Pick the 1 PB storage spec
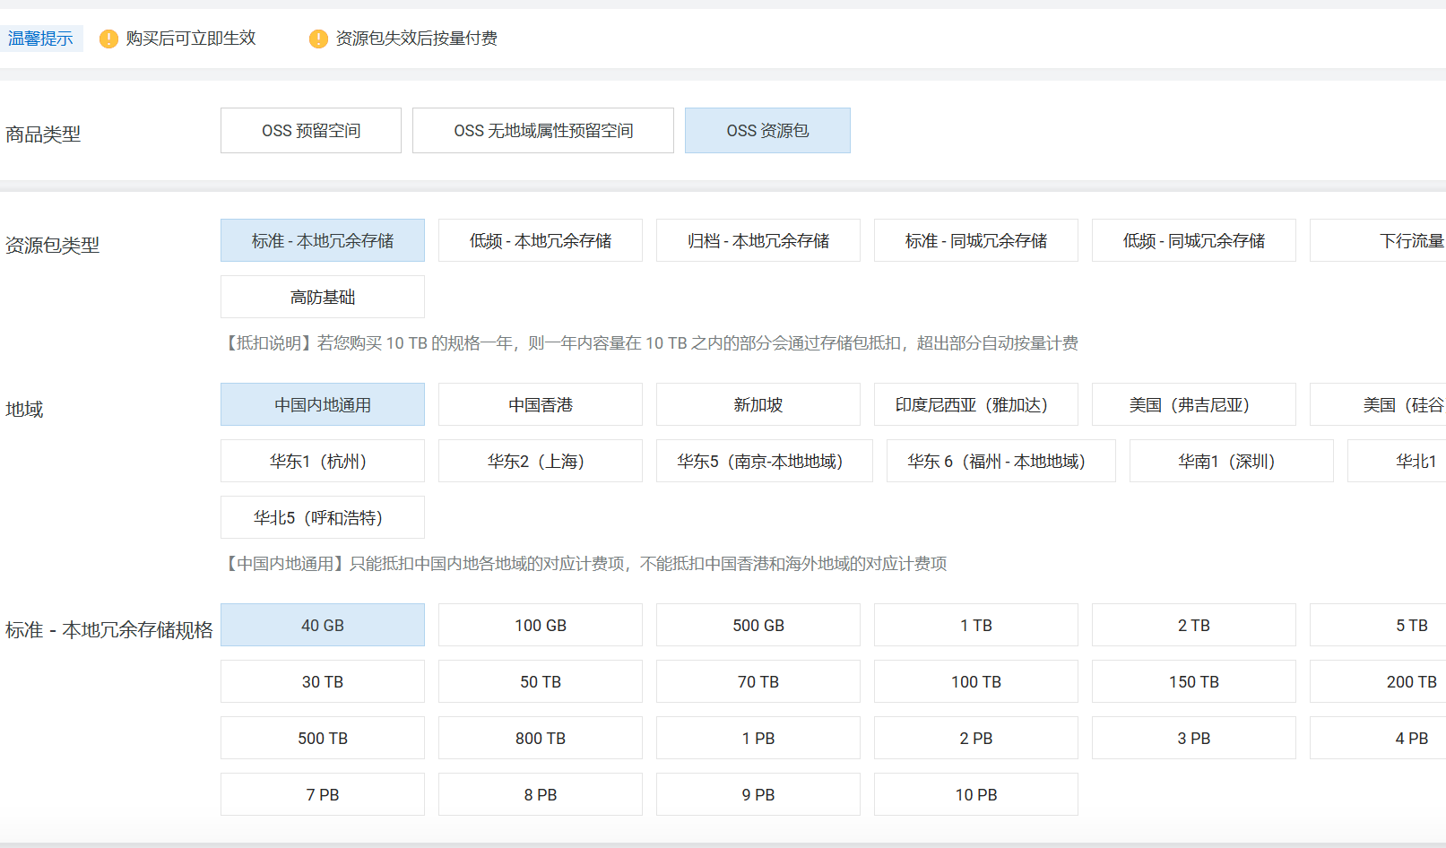The image size is (1446, 848). point(758,738)
